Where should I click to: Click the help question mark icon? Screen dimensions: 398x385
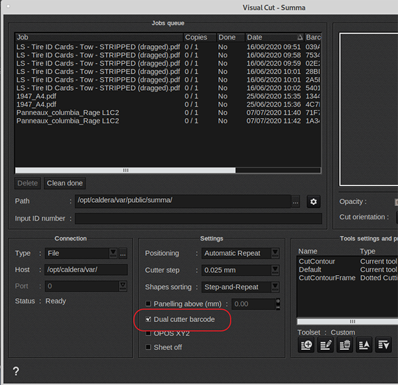click(16, 372)
